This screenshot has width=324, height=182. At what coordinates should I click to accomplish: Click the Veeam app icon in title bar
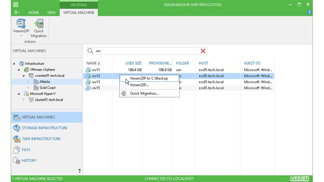(x=15, y=5)
